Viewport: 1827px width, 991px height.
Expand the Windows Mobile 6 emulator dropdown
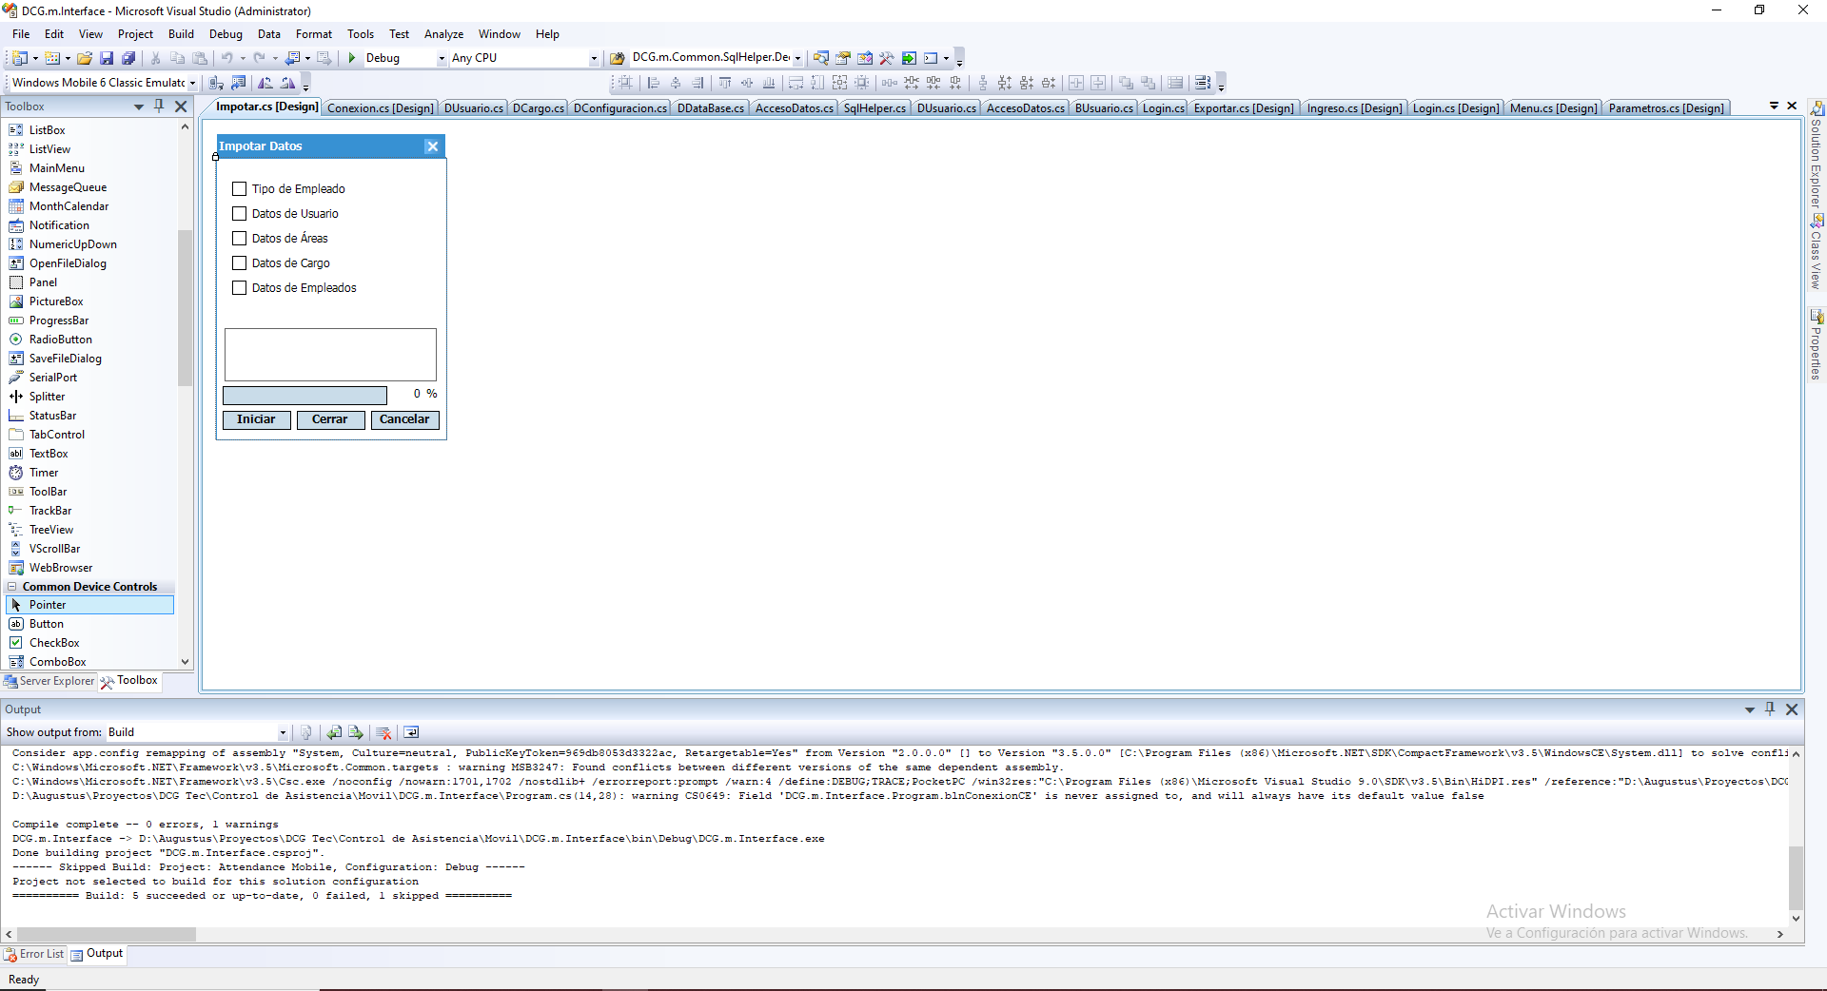[x=192, y=83]
